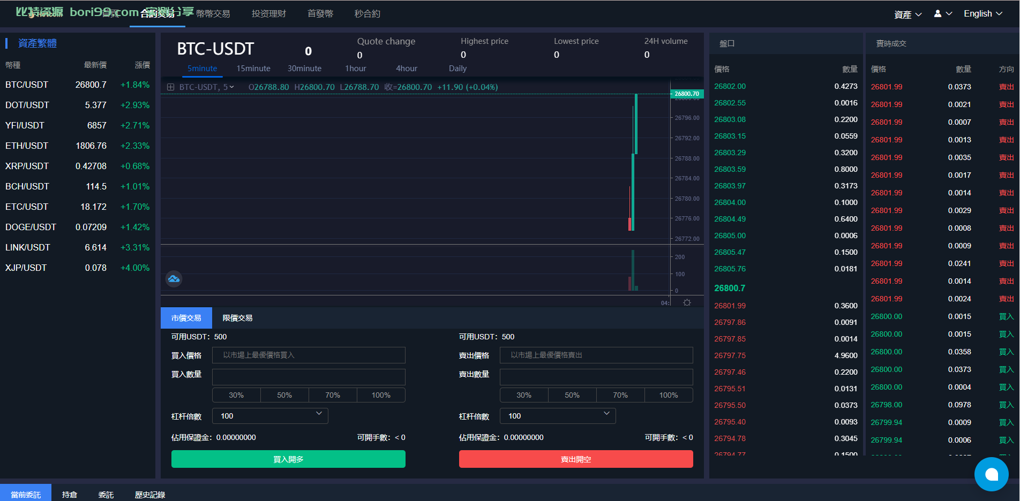Click the chart settings gear icon
The width and height of the screenshot is (1020, 501).
click(687, 302)
